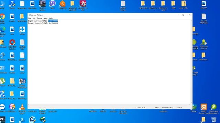Select the XAMPP Control Panel icon

(203, 109)
